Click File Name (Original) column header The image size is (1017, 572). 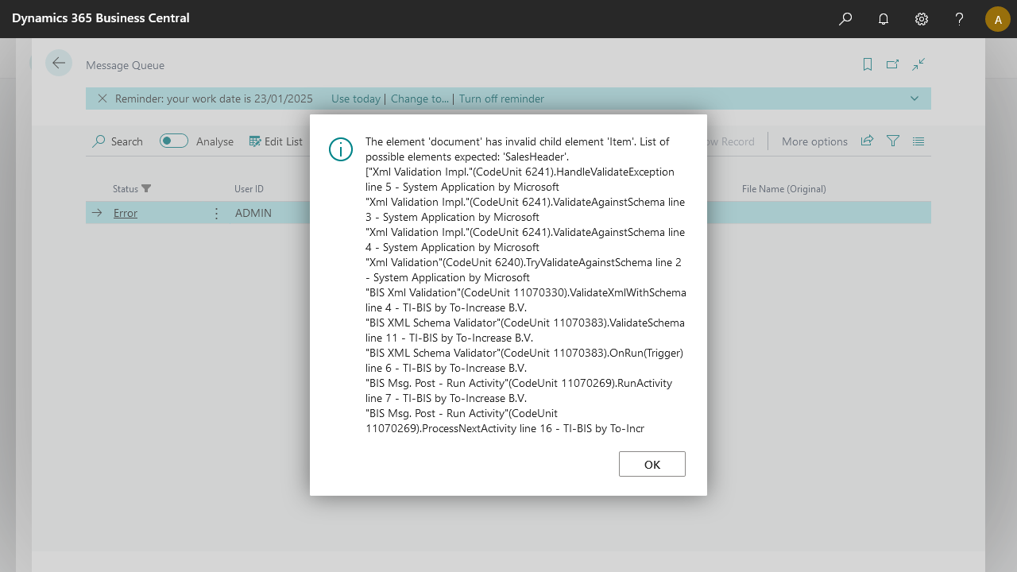784,189
